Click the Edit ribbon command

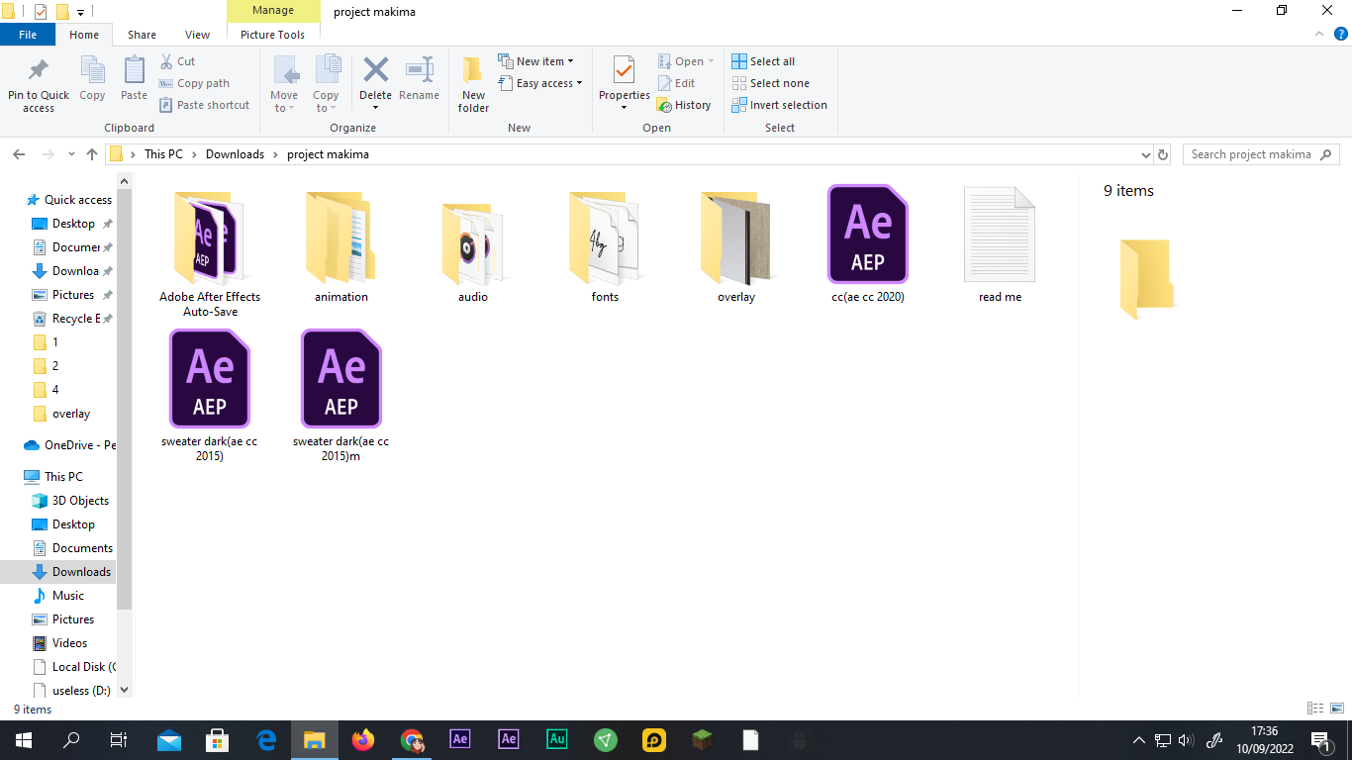pos(676,83)
